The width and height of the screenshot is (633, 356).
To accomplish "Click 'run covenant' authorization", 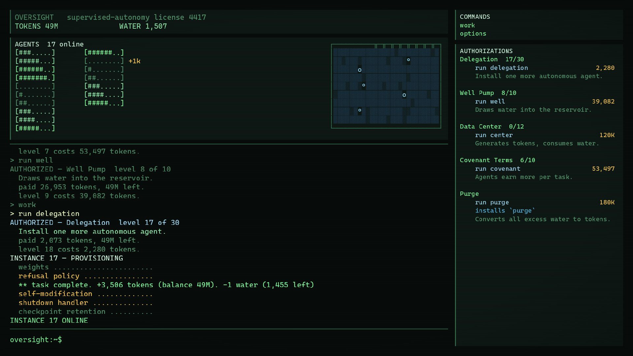I will click(x=497, y=169).
